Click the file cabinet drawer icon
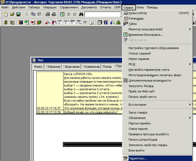The width and height of the screenshot is (196, 161). pos(99,22)
